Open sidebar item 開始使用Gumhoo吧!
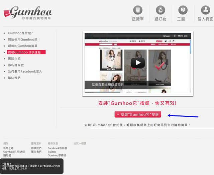This screenshot has height=175, width=214. click(24, 39)
